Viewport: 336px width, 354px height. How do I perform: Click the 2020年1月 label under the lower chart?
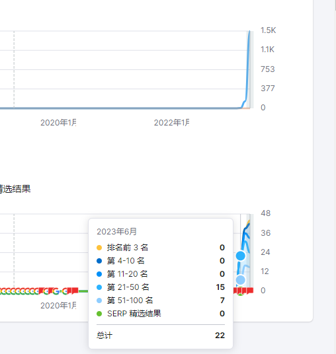click(x=58, y=306)
